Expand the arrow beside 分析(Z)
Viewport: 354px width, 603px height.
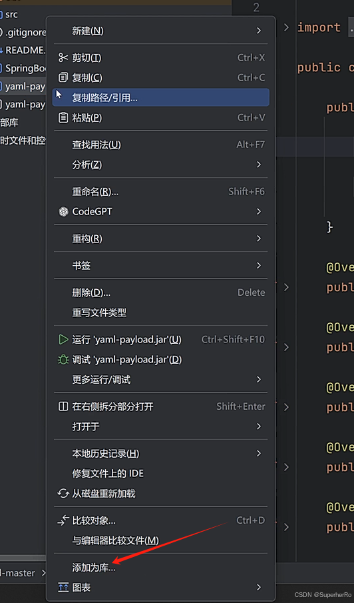[259, 165]
